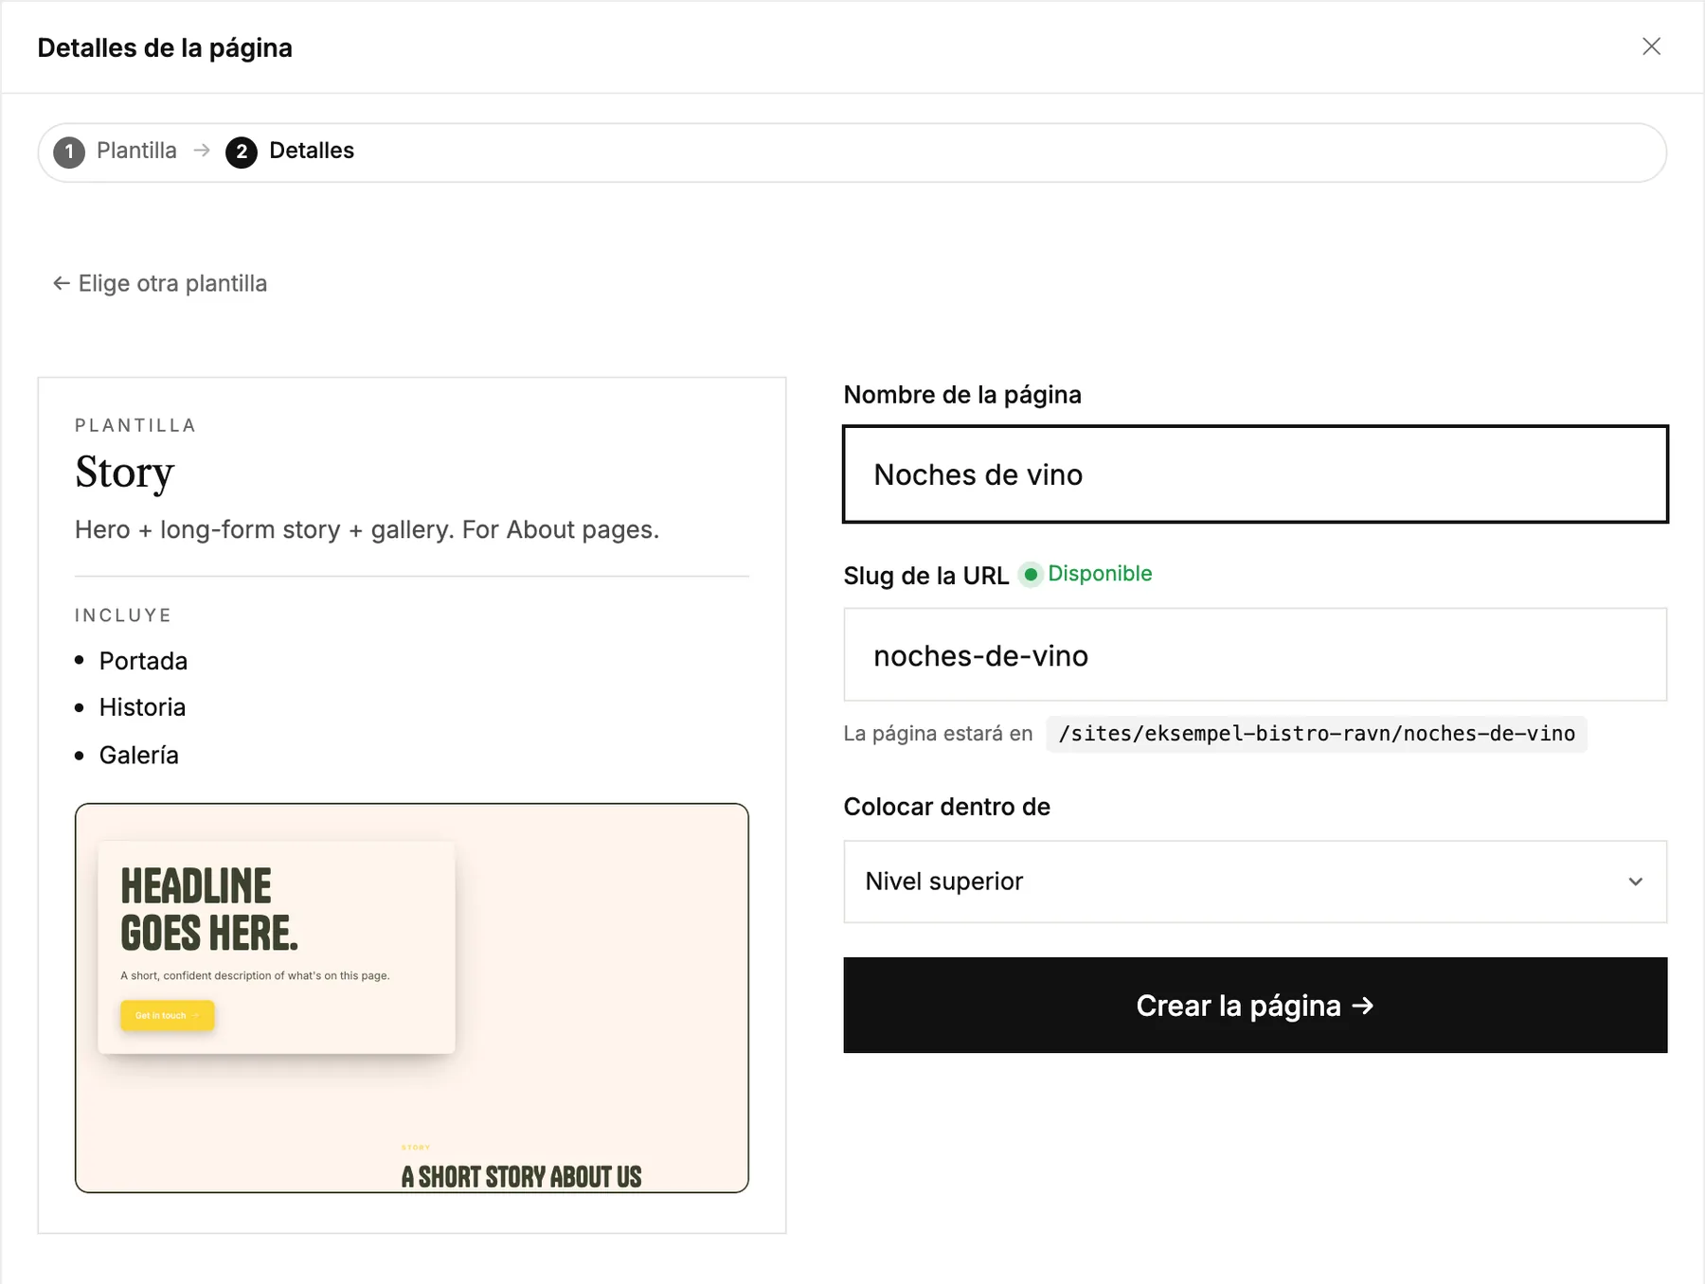Screen dimensions: 1705x1284
Task: Click the Disponible availability label
Action: pos(1100,574)
